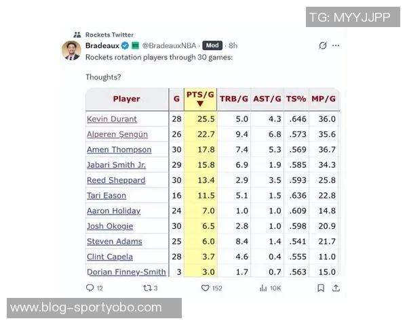Open Kevin Durant's player link

[x=112, y=119]
